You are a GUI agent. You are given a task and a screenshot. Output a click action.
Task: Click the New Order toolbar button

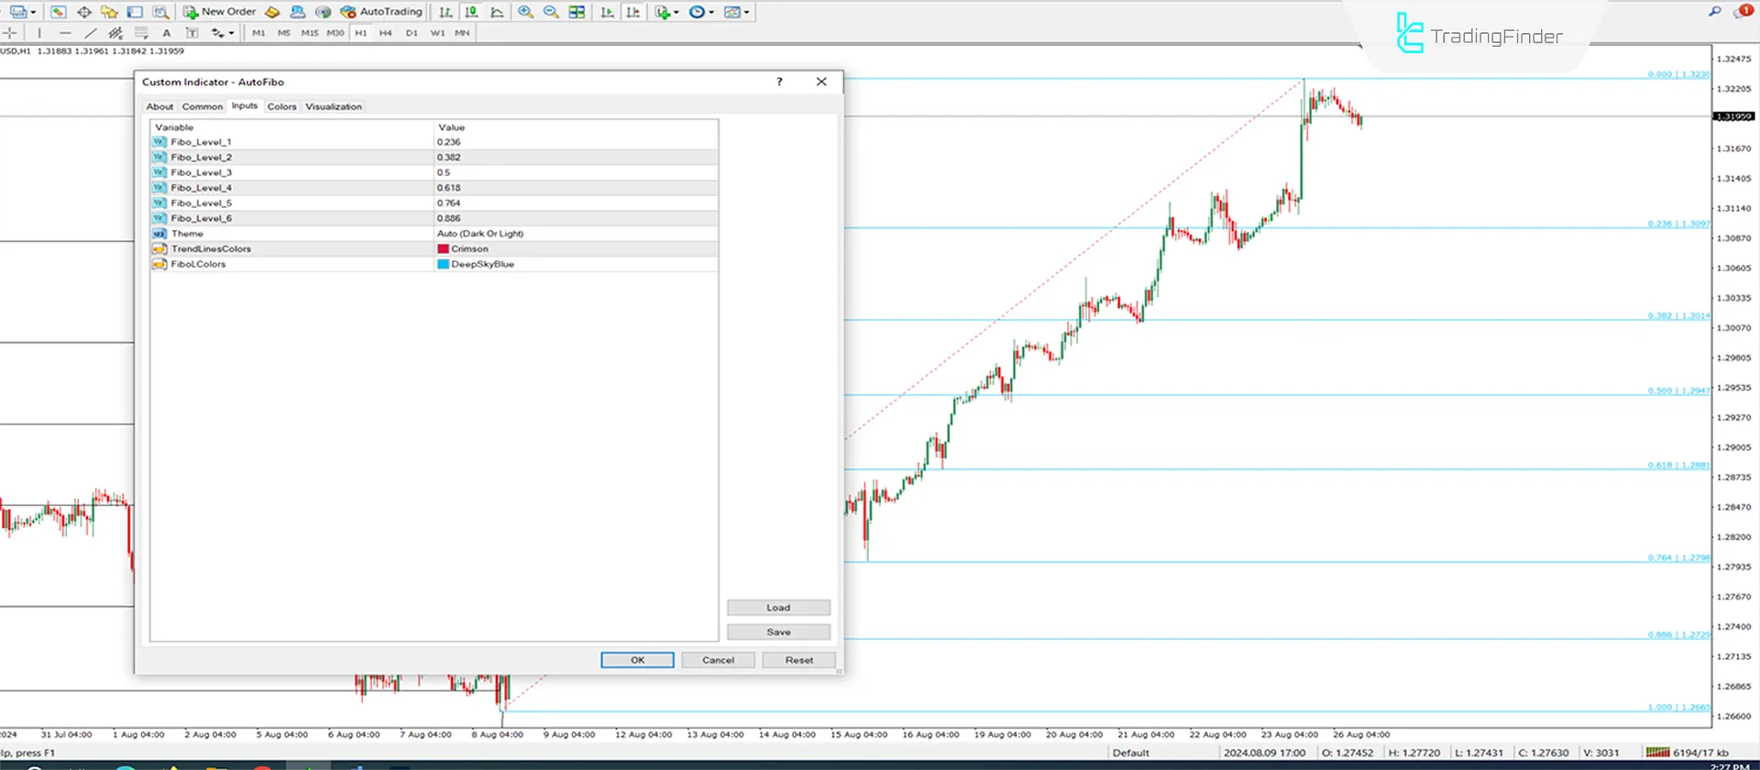click(x=220, y=12)
